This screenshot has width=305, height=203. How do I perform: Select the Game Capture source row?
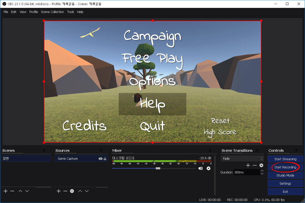click(x=81, y=159)
